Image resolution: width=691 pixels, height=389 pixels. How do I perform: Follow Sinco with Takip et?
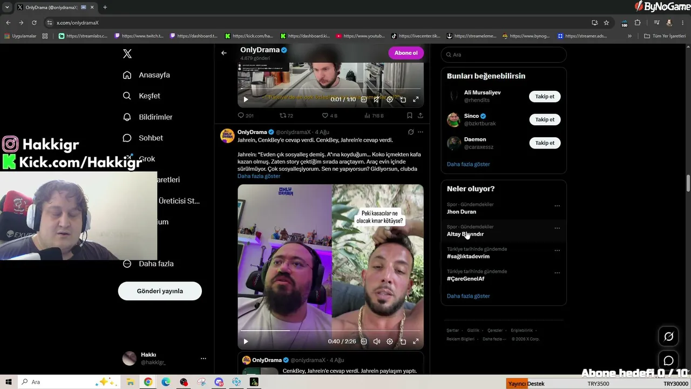tap(545, 119)
